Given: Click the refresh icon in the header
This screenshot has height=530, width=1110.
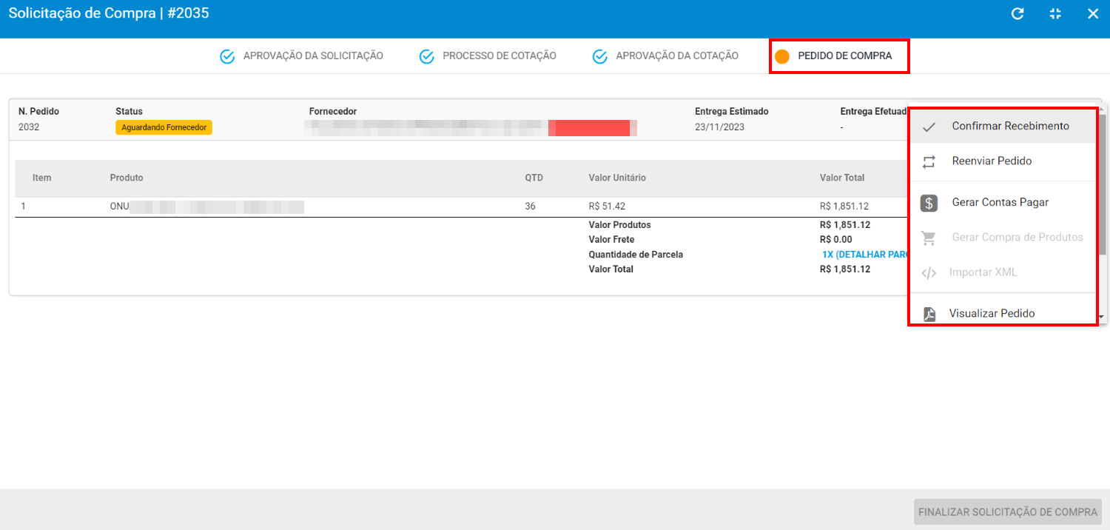Looking at the screenshot, I should tap(1017, 13).
